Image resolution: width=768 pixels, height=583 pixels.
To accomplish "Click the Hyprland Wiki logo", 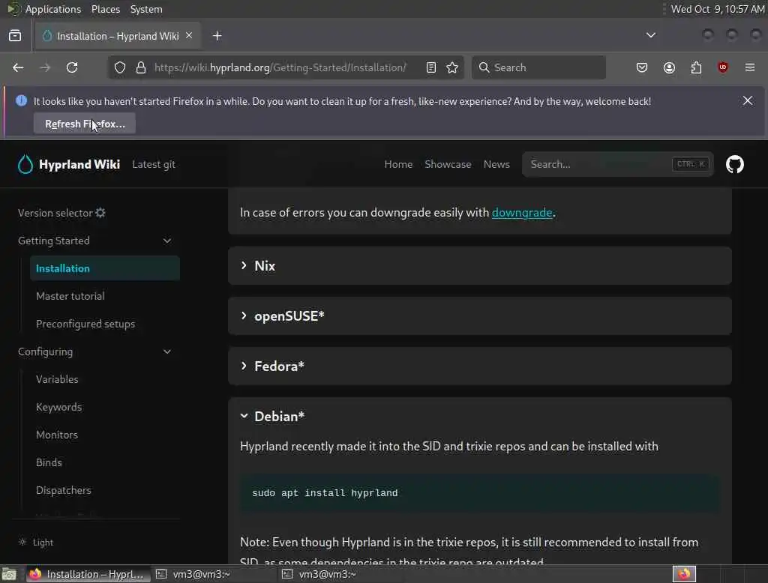I will pyautogui.click(x=68, y=164).
